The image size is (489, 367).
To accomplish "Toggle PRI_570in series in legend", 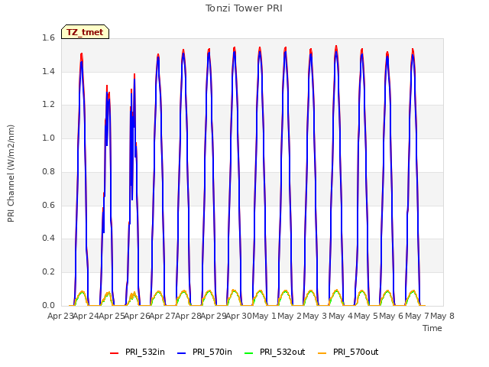I will click(205, 352).
